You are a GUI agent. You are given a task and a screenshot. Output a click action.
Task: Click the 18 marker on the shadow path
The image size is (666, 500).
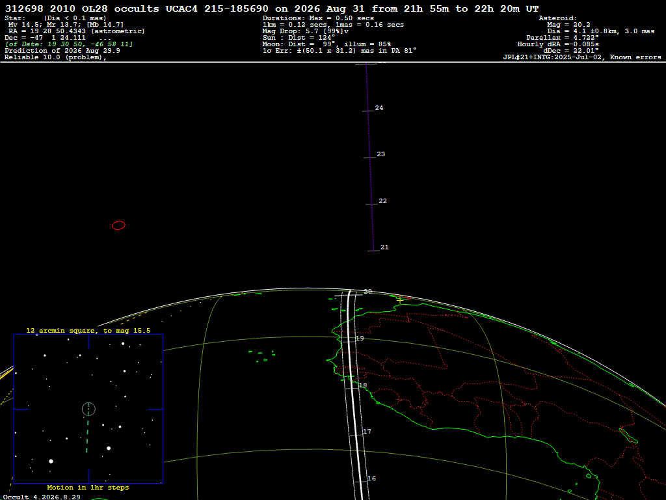click(363, 385)
